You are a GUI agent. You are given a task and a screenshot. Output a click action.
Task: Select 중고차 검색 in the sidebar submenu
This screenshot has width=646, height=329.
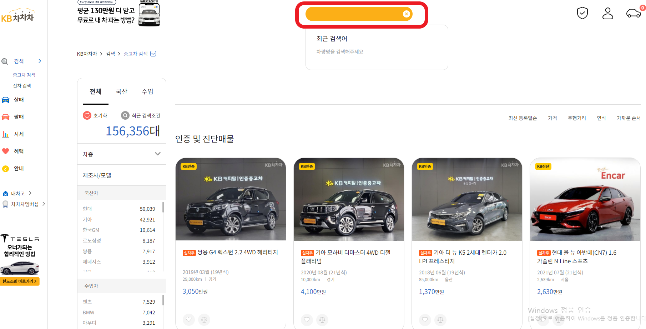click(24, 75)
